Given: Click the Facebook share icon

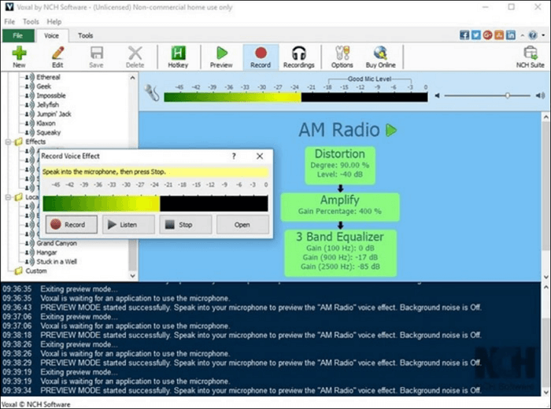Looking at the screenshot, I should click(x=464, y=35).
